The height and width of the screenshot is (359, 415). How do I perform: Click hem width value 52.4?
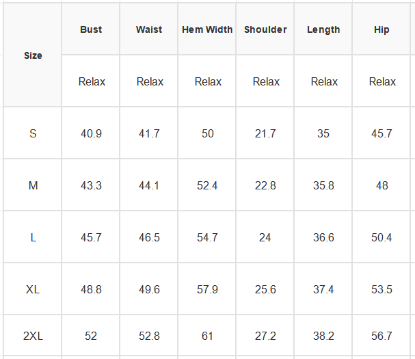coord(207,185)
